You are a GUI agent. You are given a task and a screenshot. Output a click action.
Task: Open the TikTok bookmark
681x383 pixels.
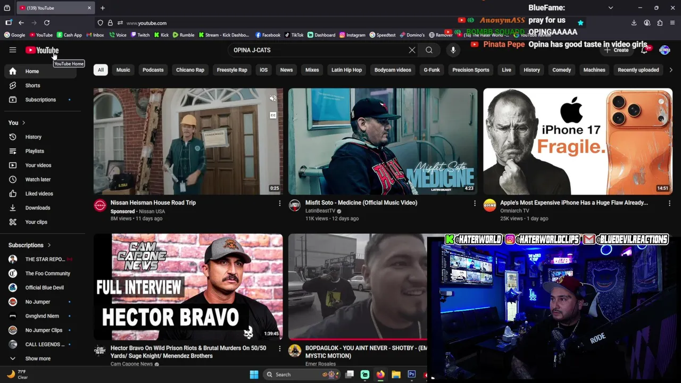click(x=294, y=35)
